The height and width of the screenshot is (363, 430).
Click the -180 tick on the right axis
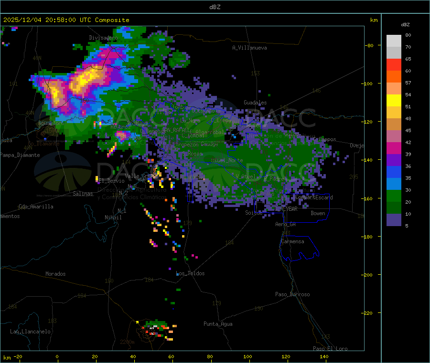click(x=368, y=237)
